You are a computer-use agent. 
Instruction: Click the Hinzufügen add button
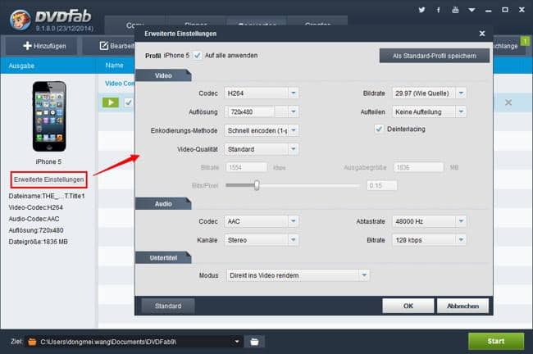44,46
